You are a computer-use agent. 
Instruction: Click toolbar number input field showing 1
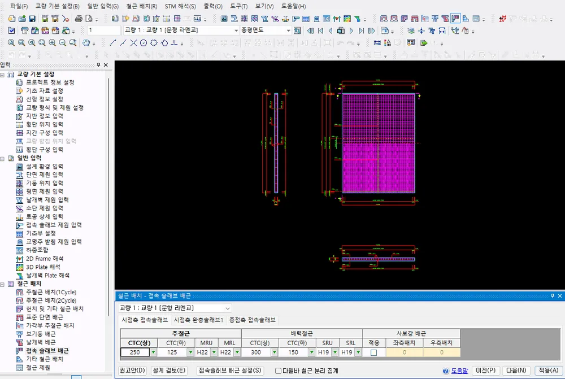104,31
